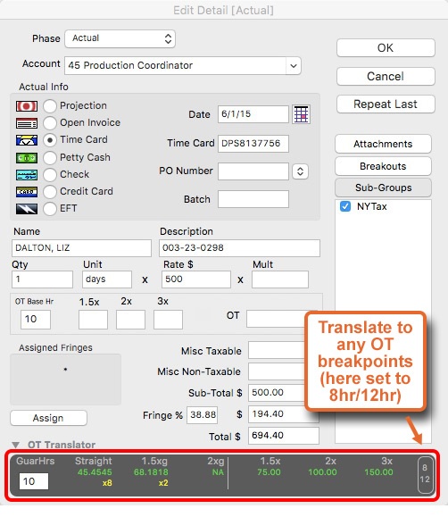Click the Misc Non-Taxable field
The image size is (448, 517).
point(277,371)
